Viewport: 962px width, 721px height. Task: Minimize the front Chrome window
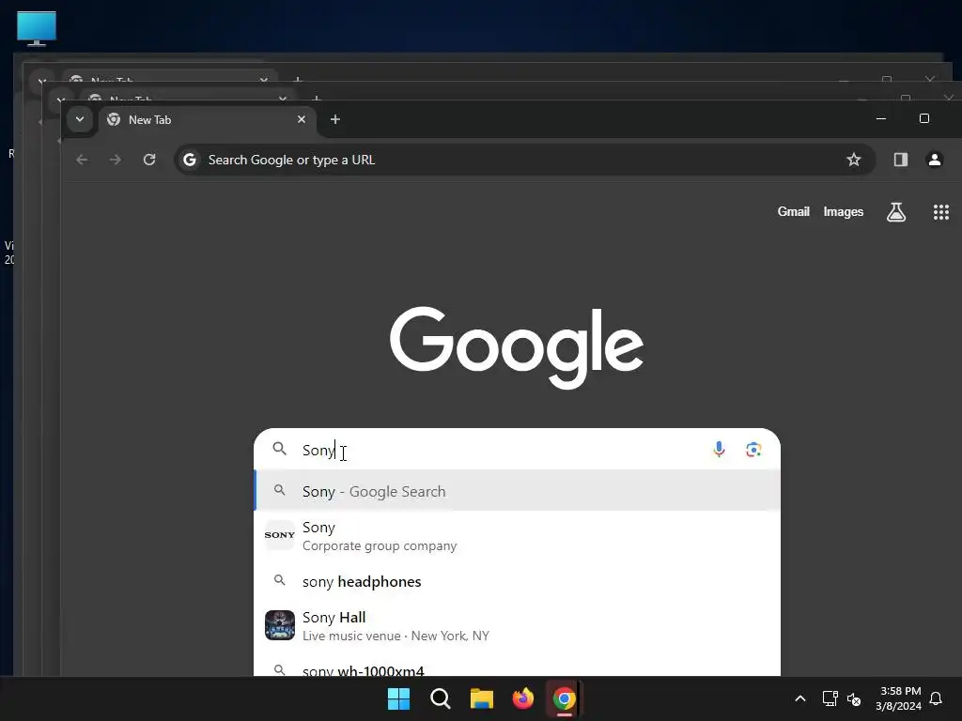[881, 118]
